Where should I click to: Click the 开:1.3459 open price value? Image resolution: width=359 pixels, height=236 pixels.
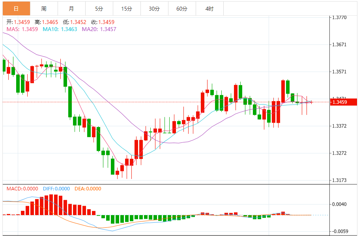coord(18,22)
